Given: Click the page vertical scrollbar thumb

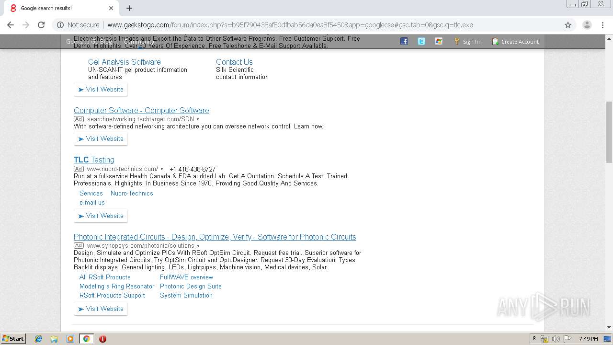Looking at the screenshot, I should tap(609, 132).
